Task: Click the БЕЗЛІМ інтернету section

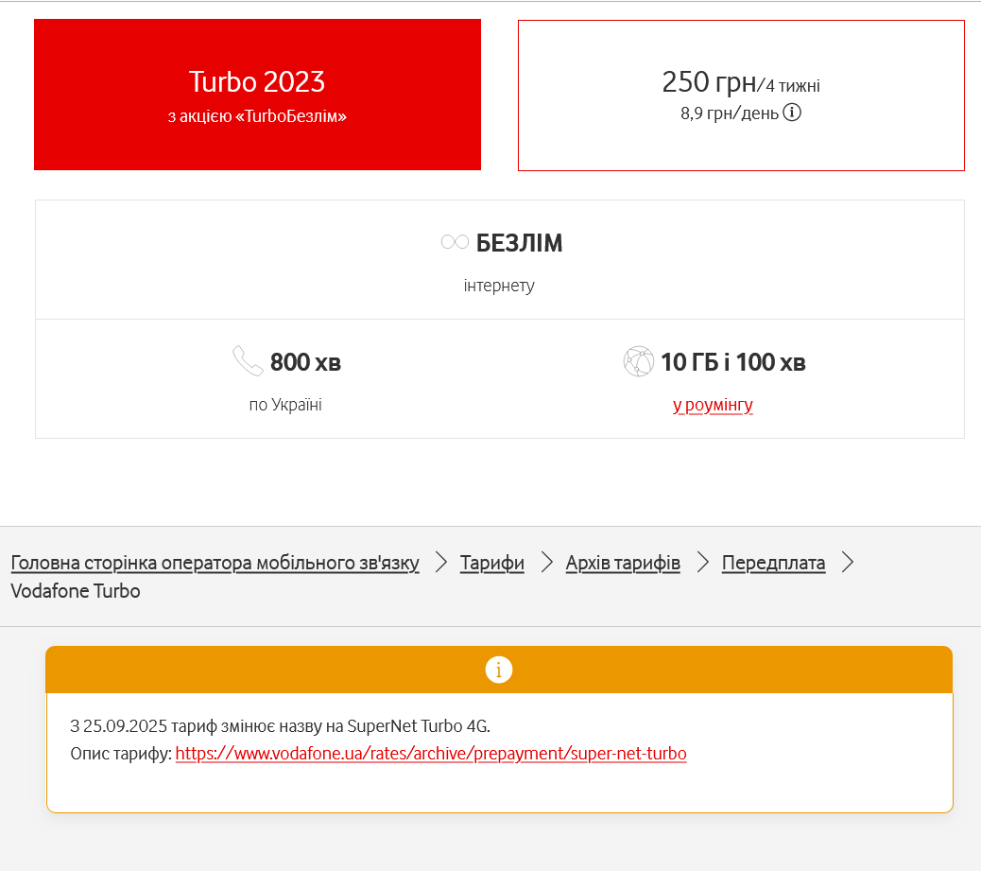Action: [x=499, y=260]
